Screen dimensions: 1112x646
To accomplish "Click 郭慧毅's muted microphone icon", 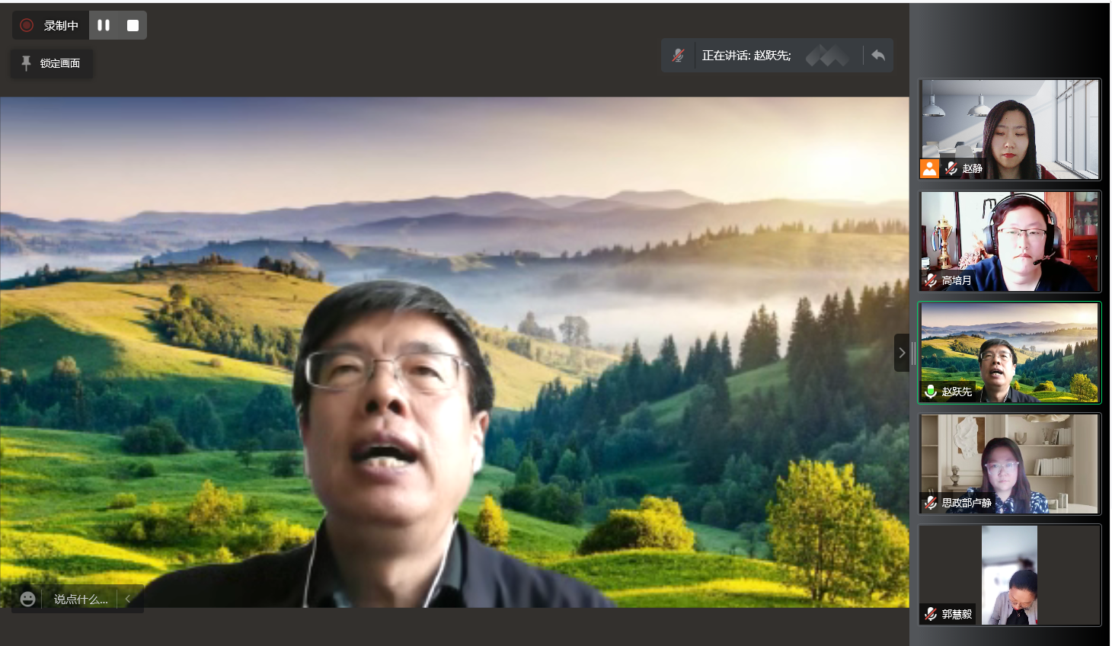I will [x=929, y=613].
